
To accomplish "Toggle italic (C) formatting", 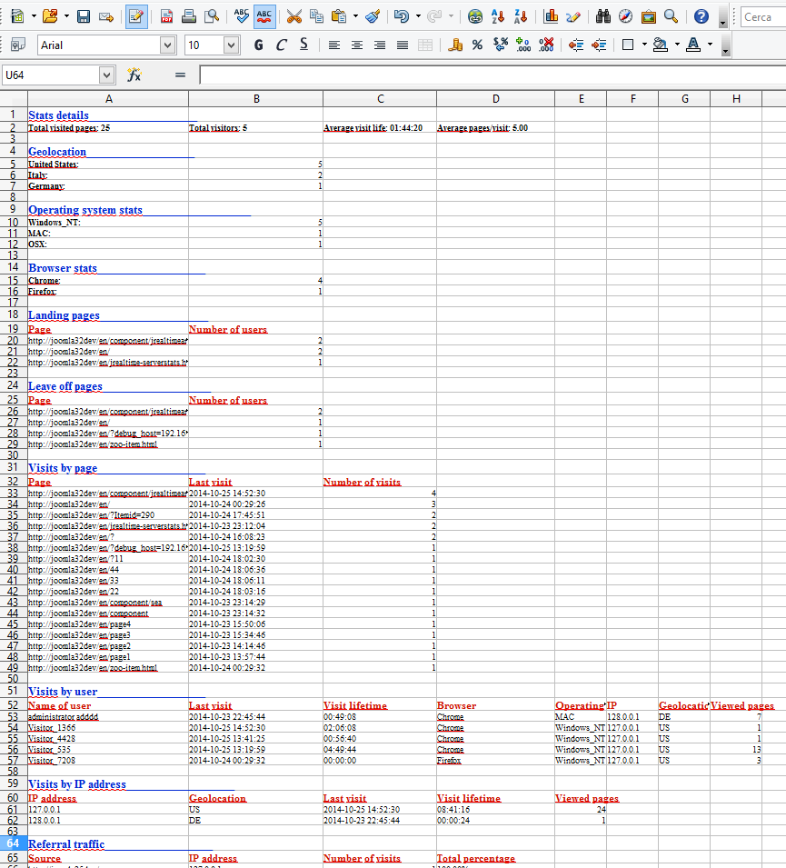I will tap(281, 45).
